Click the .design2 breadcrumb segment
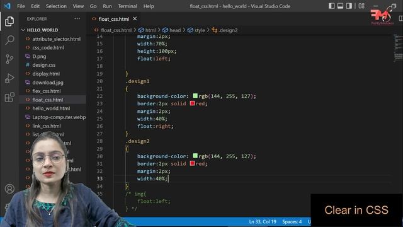Screen dimensions: 403x227 click(228, 30)
